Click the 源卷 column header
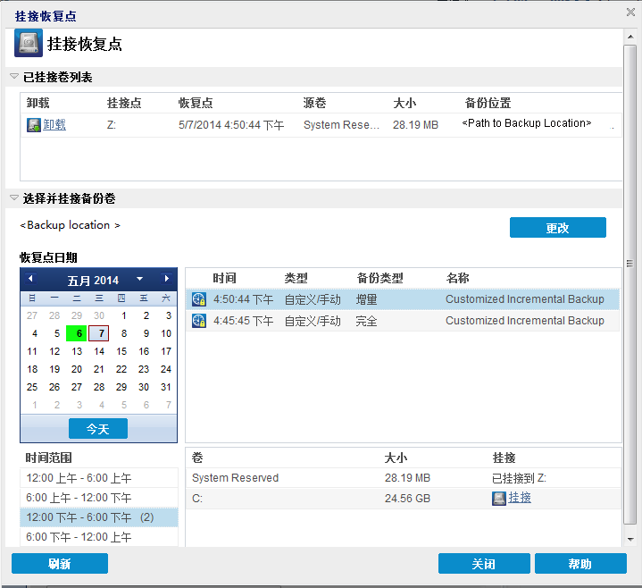This screenshot has width=642, height=588. click(314, 103)
